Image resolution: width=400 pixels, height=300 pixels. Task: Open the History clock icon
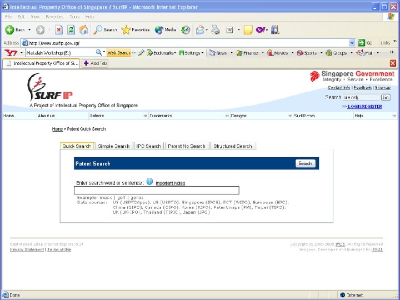[x=186, y=30]
